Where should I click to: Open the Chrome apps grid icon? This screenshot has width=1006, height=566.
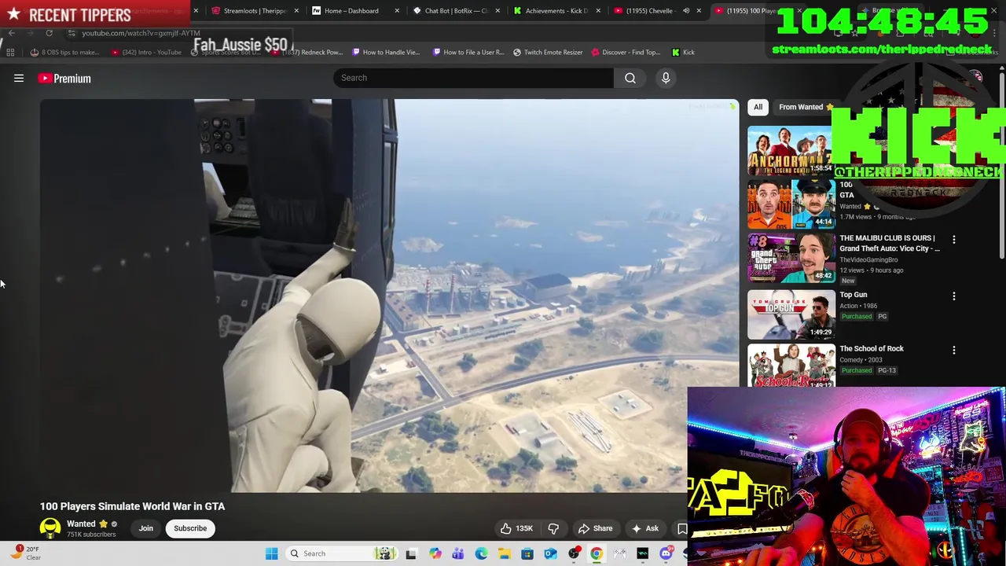10,53
